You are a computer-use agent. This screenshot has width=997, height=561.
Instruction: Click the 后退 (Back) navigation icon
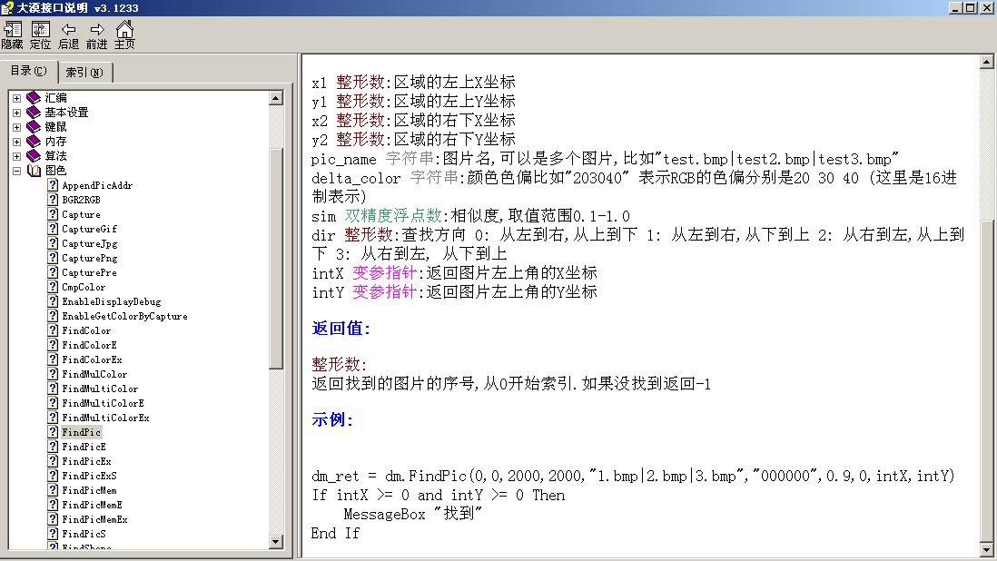[67, 34]
